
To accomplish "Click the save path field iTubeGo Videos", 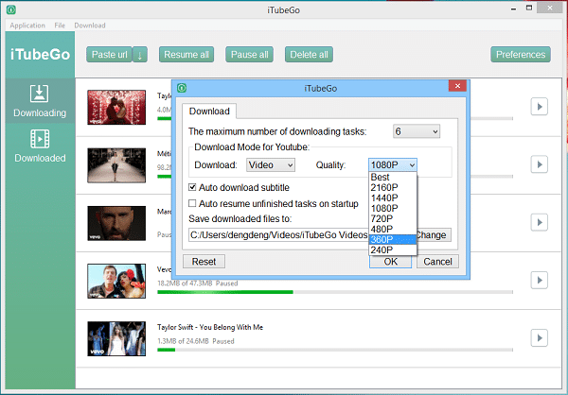I will [x=279, y=235].
